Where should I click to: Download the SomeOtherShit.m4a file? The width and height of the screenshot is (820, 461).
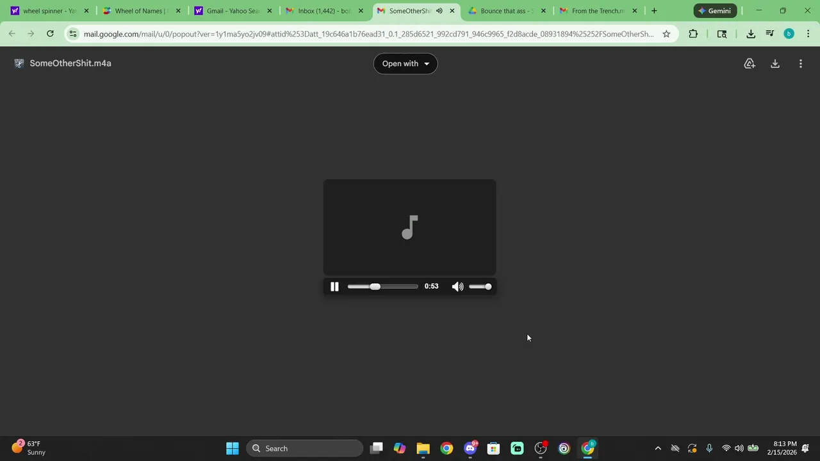point(775,63)
